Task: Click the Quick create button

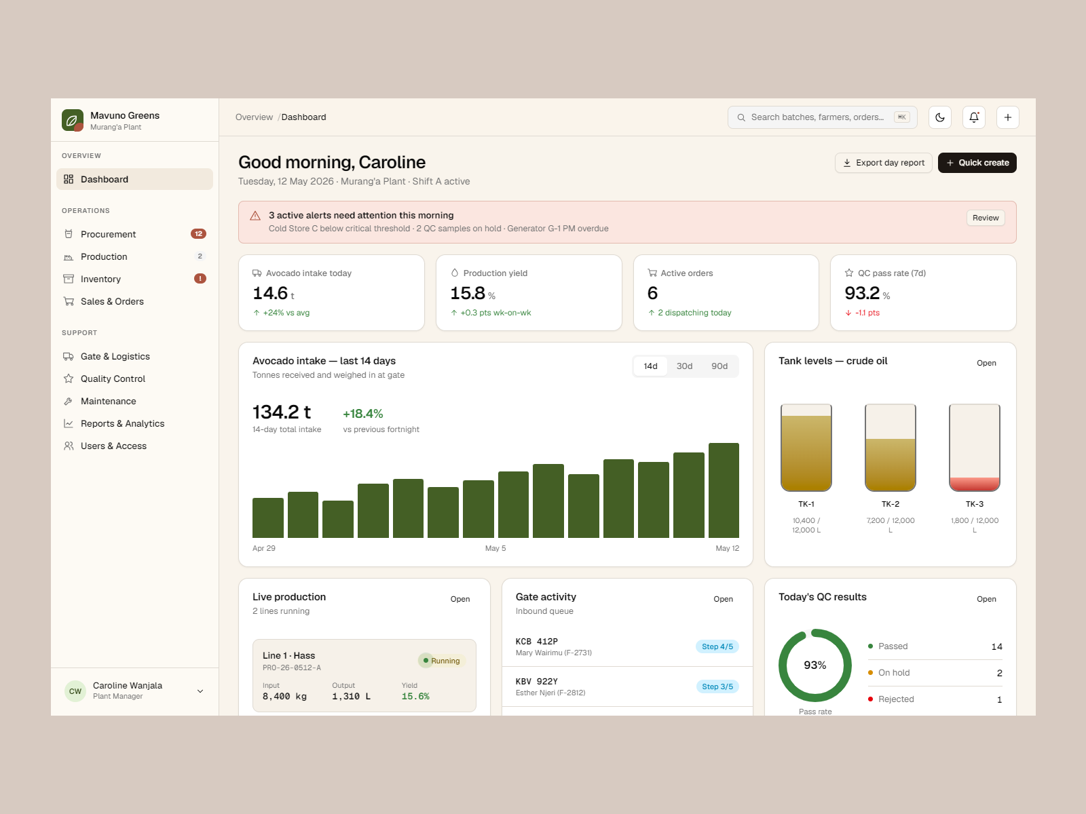Action: tap(977, 163)
